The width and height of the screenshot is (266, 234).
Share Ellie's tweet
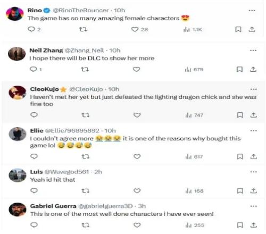click(254, 156)
